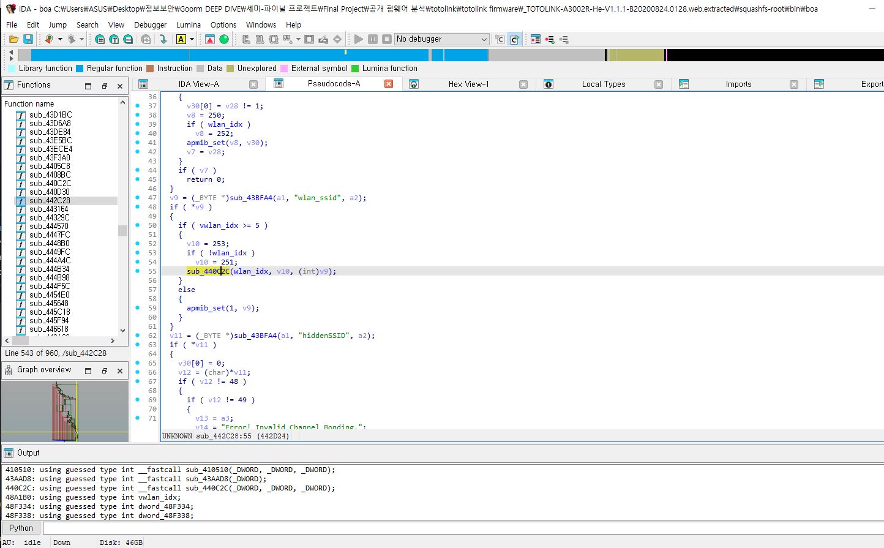Click the Jump back arrow icon
Screen dimensions: 884x548
[x=49, y=39]
